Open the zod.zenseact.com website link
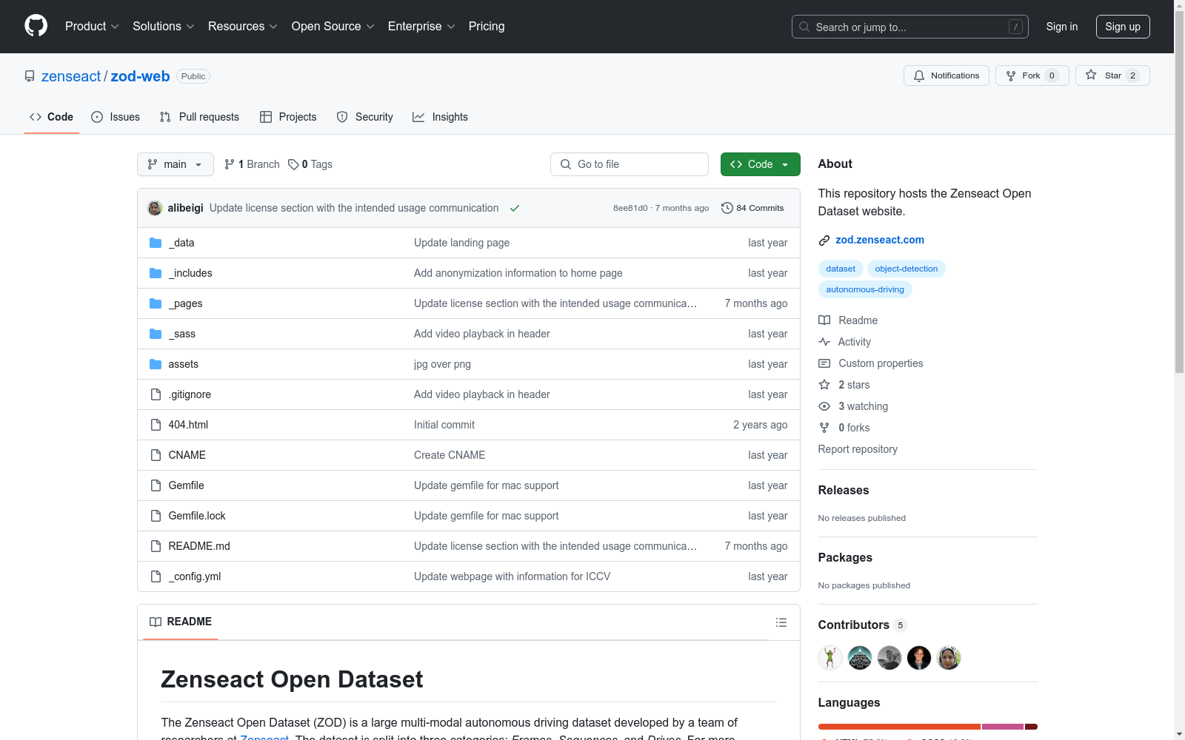The width and height of the screenshot is (1185, 740). (x=880, y=240)
